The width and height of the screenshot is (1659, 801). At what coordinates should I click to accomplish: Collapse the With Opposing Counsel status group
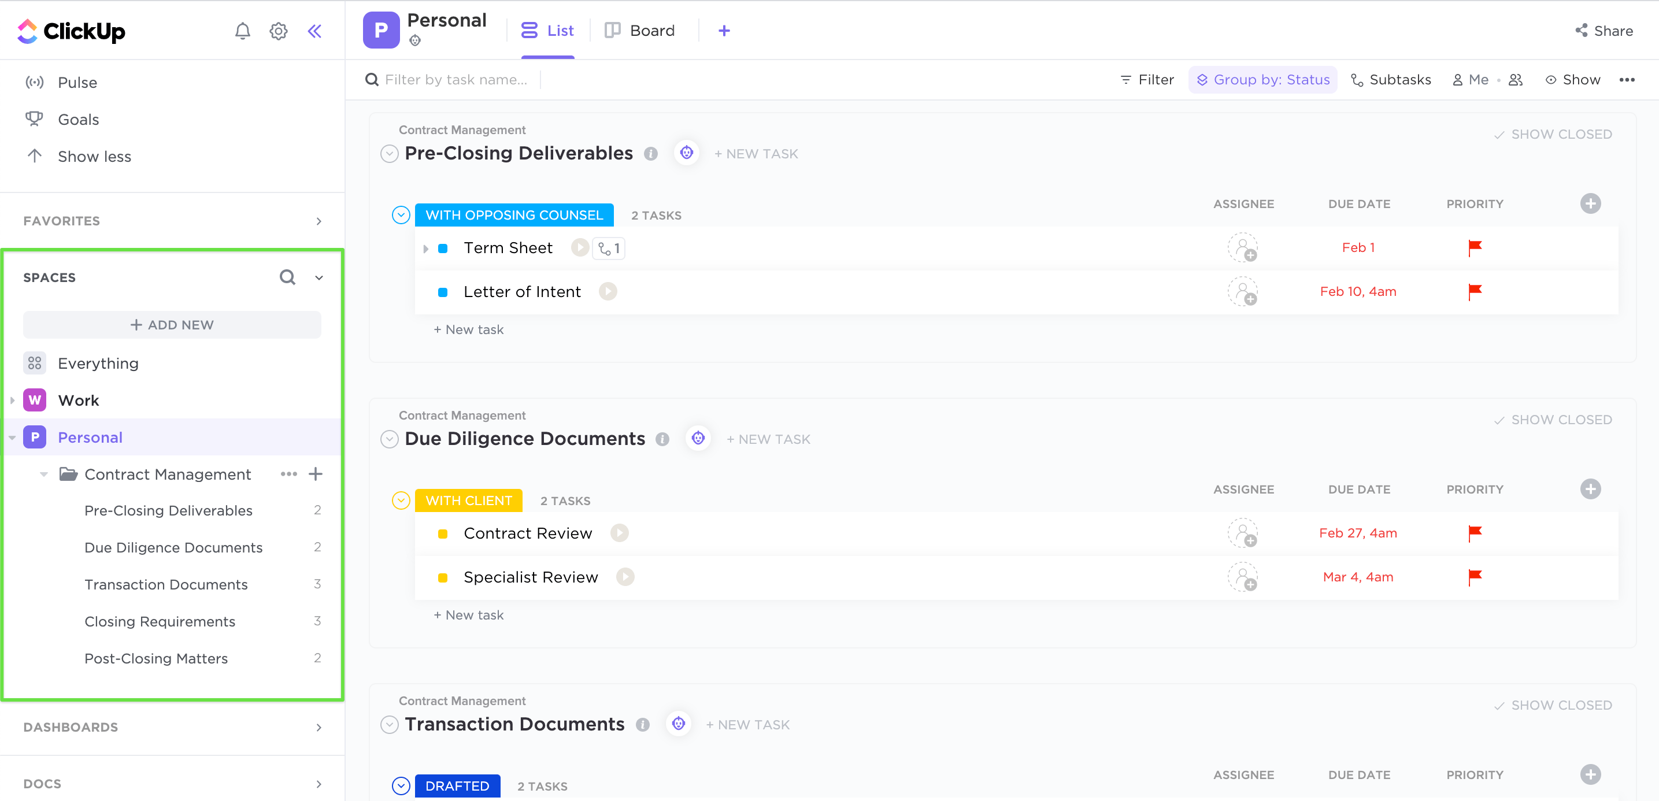[401, 215]
